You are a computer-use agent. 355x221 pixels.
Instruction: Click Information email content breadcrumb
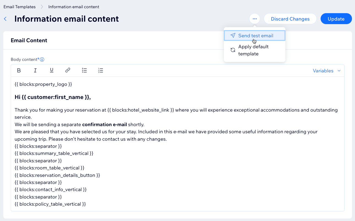(x=74, y=7)
